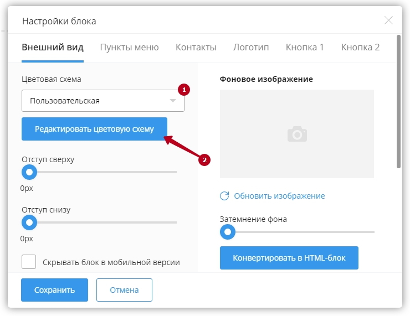Click the Сохранить button
410x316 pixels.
pos(54,290)
